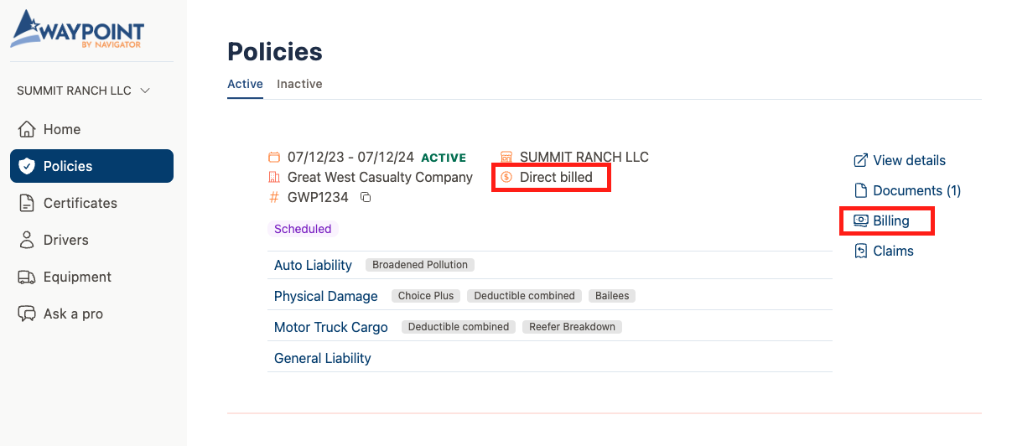Select the Active policies tab
The width and height of the screenshot is (1012, 446).
coord(245,84)
